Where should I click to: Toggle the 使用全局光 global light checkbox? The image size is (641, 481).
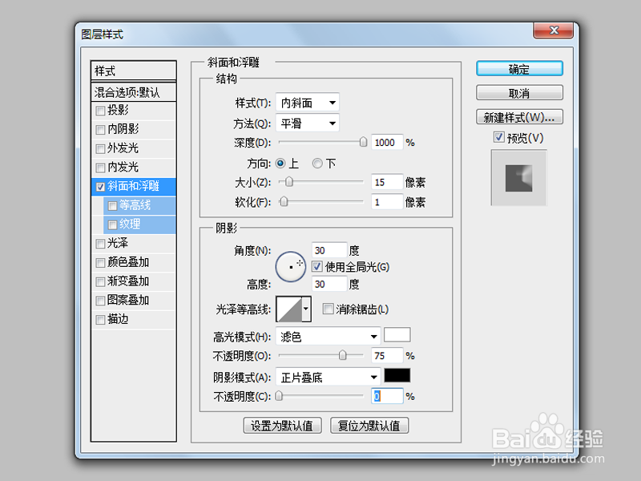[x=317, y=267]
